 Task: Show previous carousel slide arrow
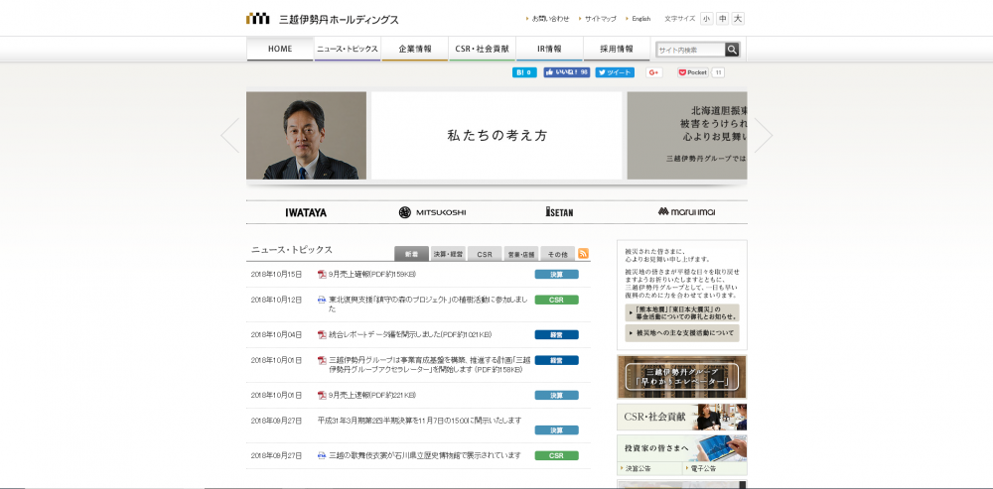click(230, 135)
